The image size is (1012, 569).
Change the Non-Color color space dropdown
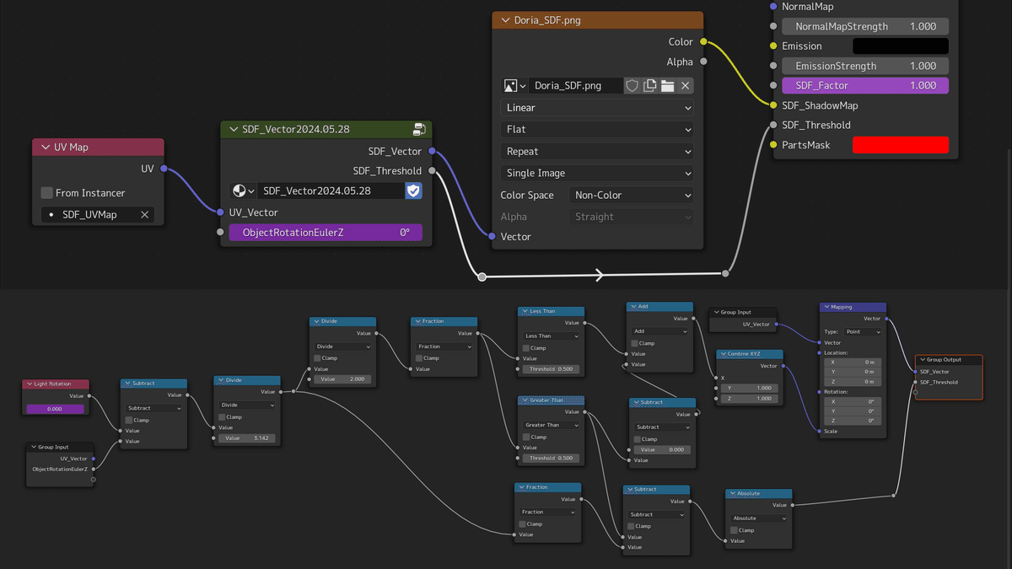[631, 195]
